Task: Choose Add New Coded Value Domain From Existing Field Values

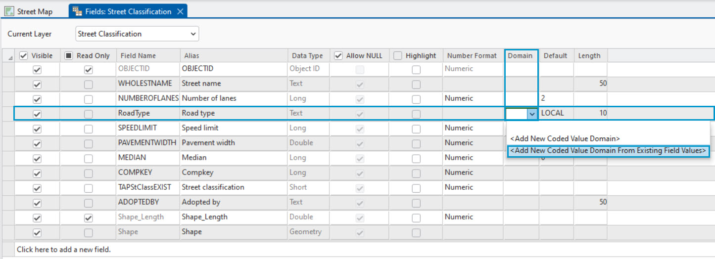Action: pos(608,151)
